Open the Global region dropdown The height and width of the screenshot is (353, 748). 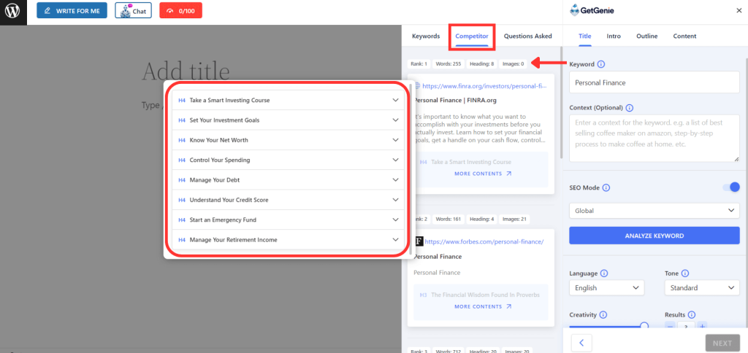click(x=654, y=210)
